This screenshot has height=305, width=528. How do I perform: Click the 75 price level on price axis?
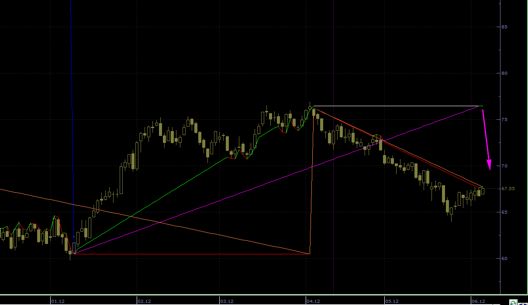point(504,119)
